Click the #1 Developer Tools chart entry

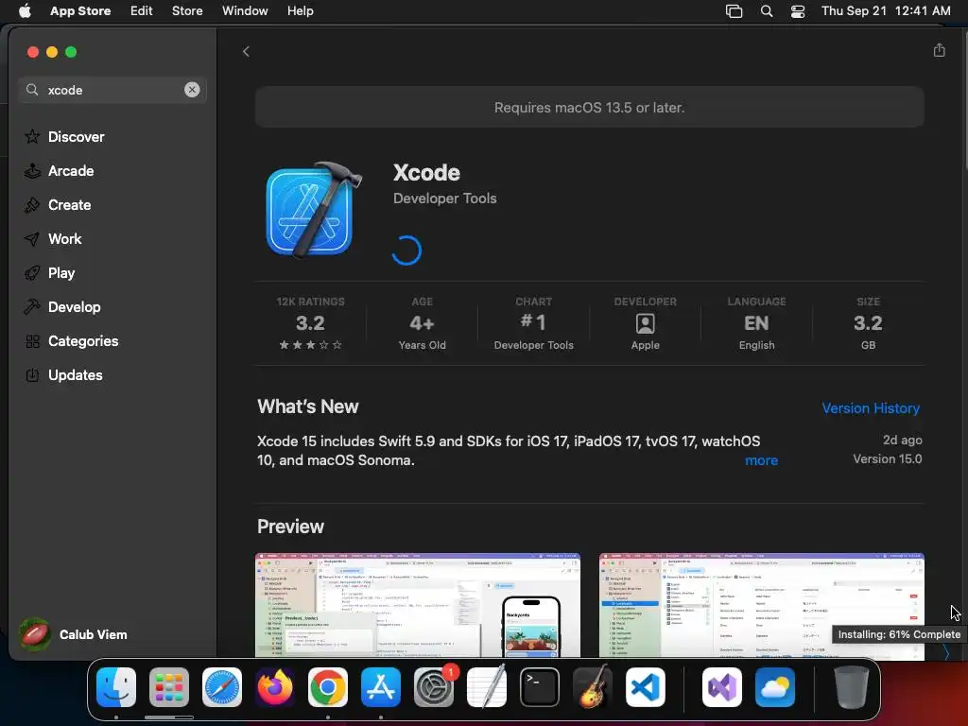tap(533, 323)
